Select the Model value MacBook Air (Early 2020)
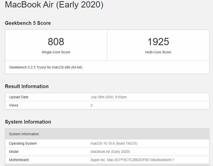Viewport: 213px width, 166px height. (110, 152)
